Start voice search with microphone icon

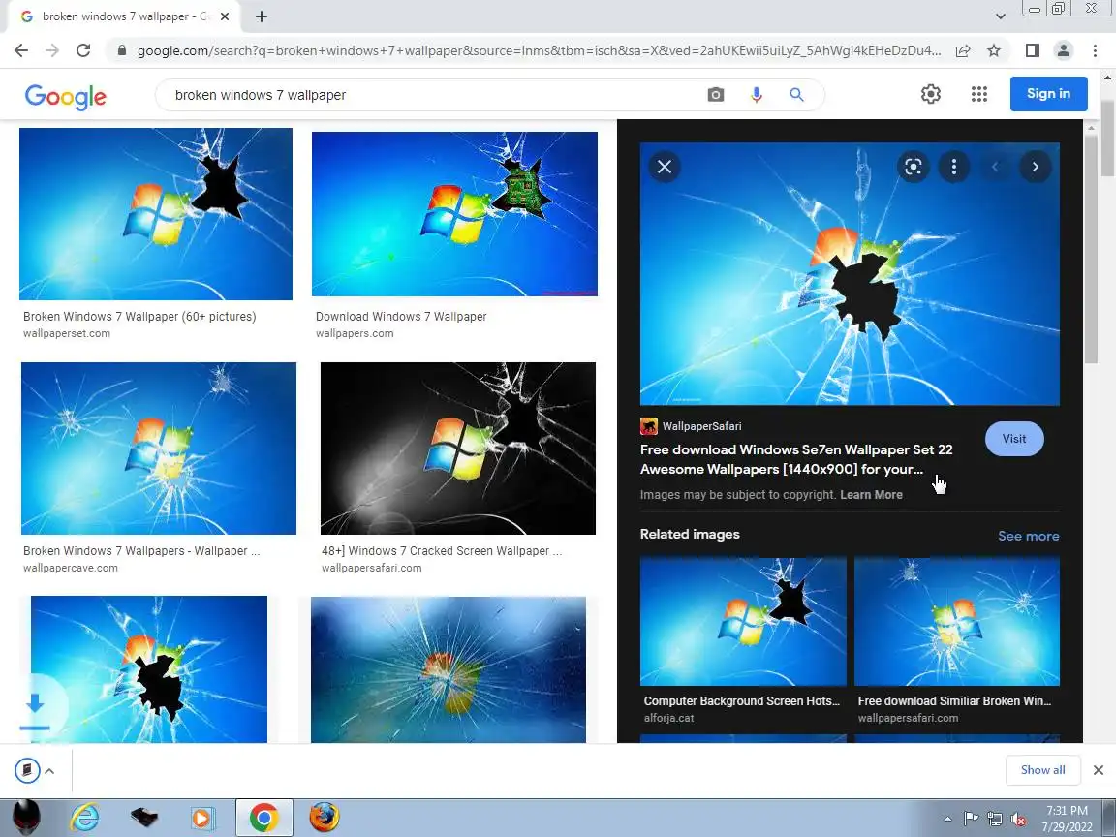(757, 95)
